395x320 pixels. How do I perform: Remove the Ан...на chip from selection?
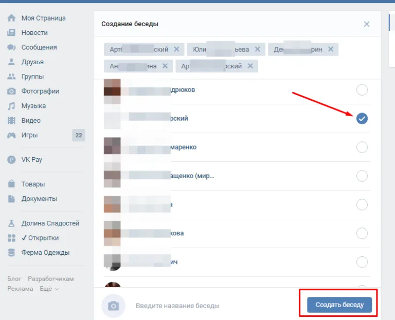[x=165, y=66]
